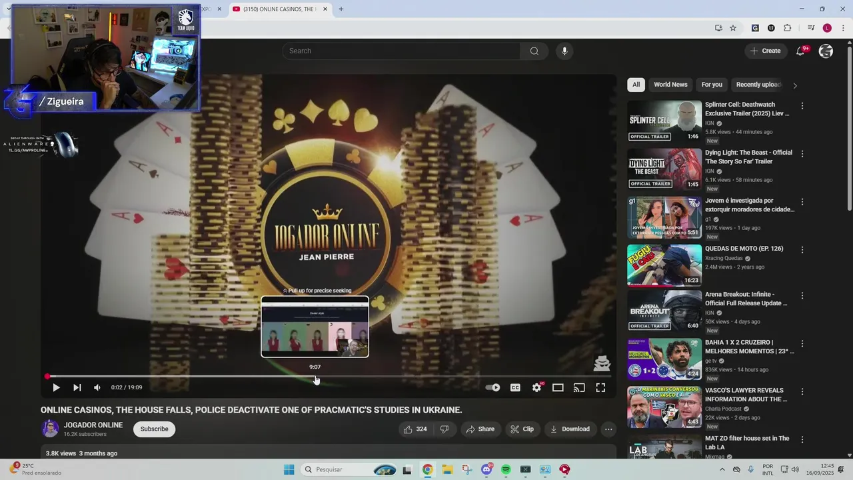Viewport: 853px width, 480px height.
Task: Cast video with Play on TV icon
Action: tap(579, 387)
